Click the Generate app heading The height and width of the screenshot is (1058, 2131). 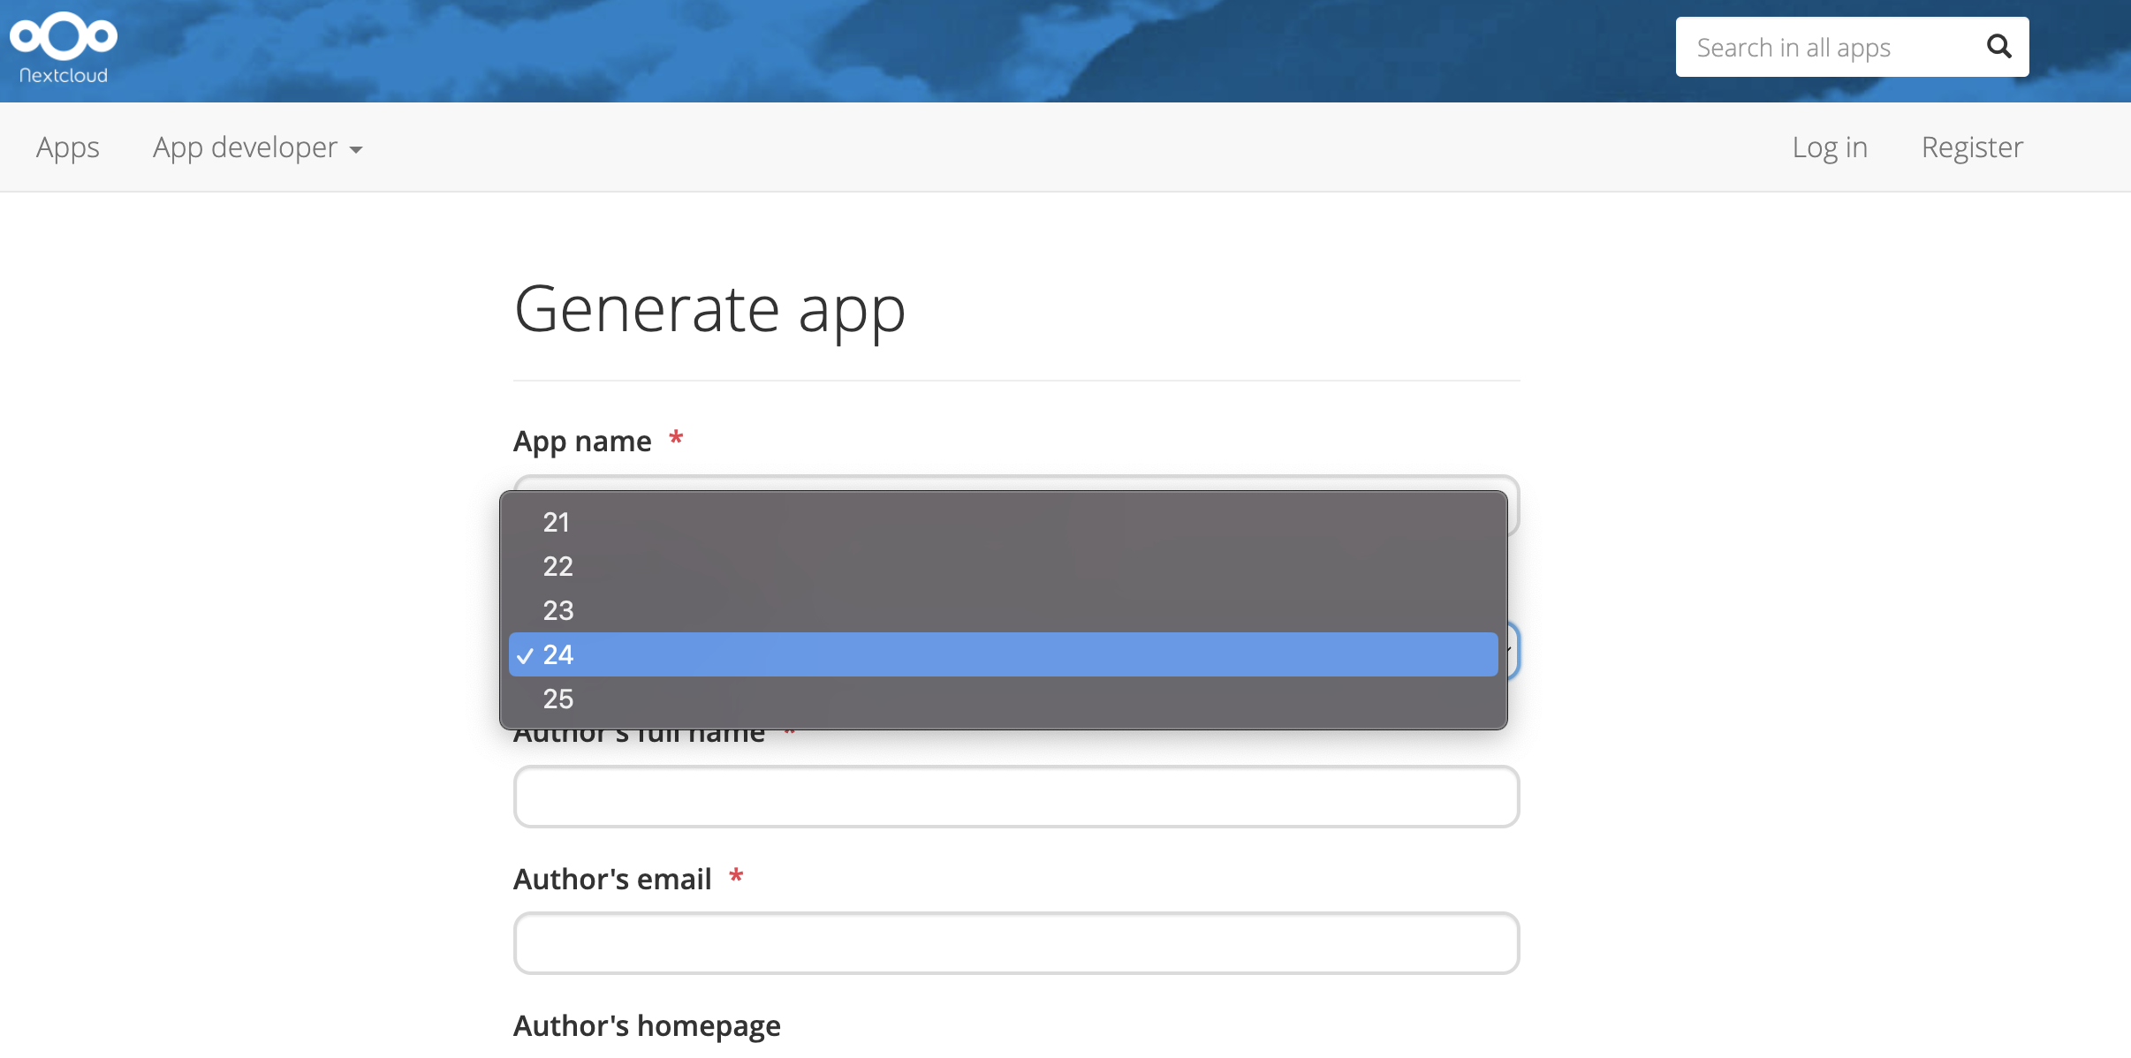[x=709, y=309]
